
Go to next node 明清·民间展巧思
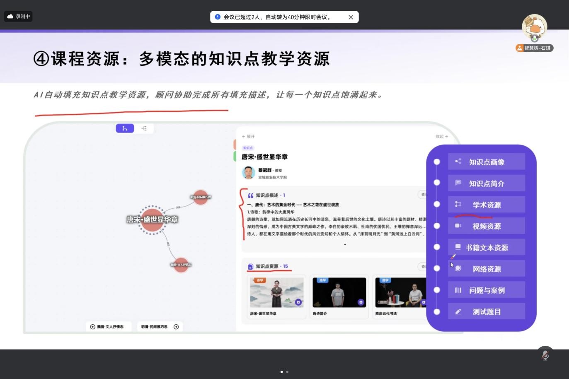(x=160, y=327)
